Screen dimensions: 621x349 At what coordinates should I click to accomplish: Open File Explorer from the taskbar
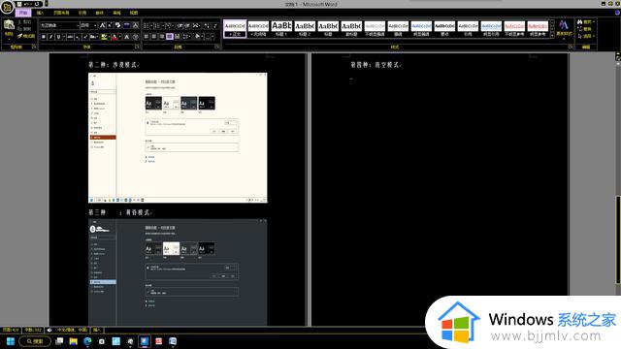[74, 341]
